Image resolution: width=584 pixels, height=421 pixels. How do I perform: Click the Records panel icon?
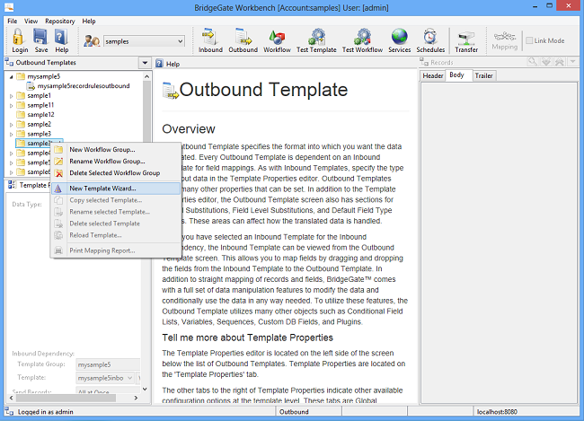424,62
